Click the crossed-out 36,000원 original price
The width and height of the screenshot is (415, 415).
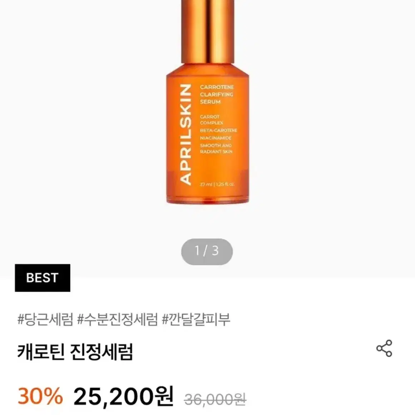coord(215,399)
